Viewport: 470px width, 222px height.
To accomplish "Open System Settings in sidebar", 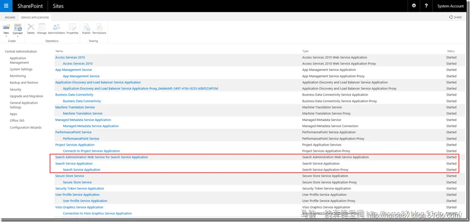I will 21,69.
